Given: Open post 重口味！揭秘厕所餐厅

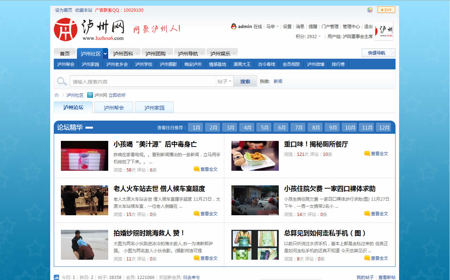Looking at the screenshot, I should (316, 144).
